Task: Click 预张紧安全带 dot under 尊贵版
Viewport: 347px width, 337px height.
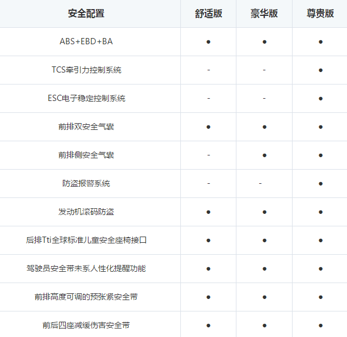Action: click(320, 297)
